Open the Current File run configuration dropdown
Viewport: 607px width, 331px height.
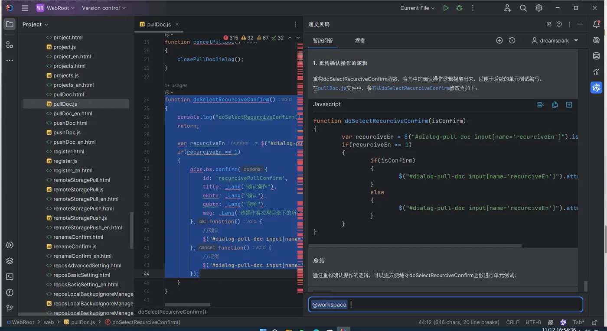click(x=417, y=8)
